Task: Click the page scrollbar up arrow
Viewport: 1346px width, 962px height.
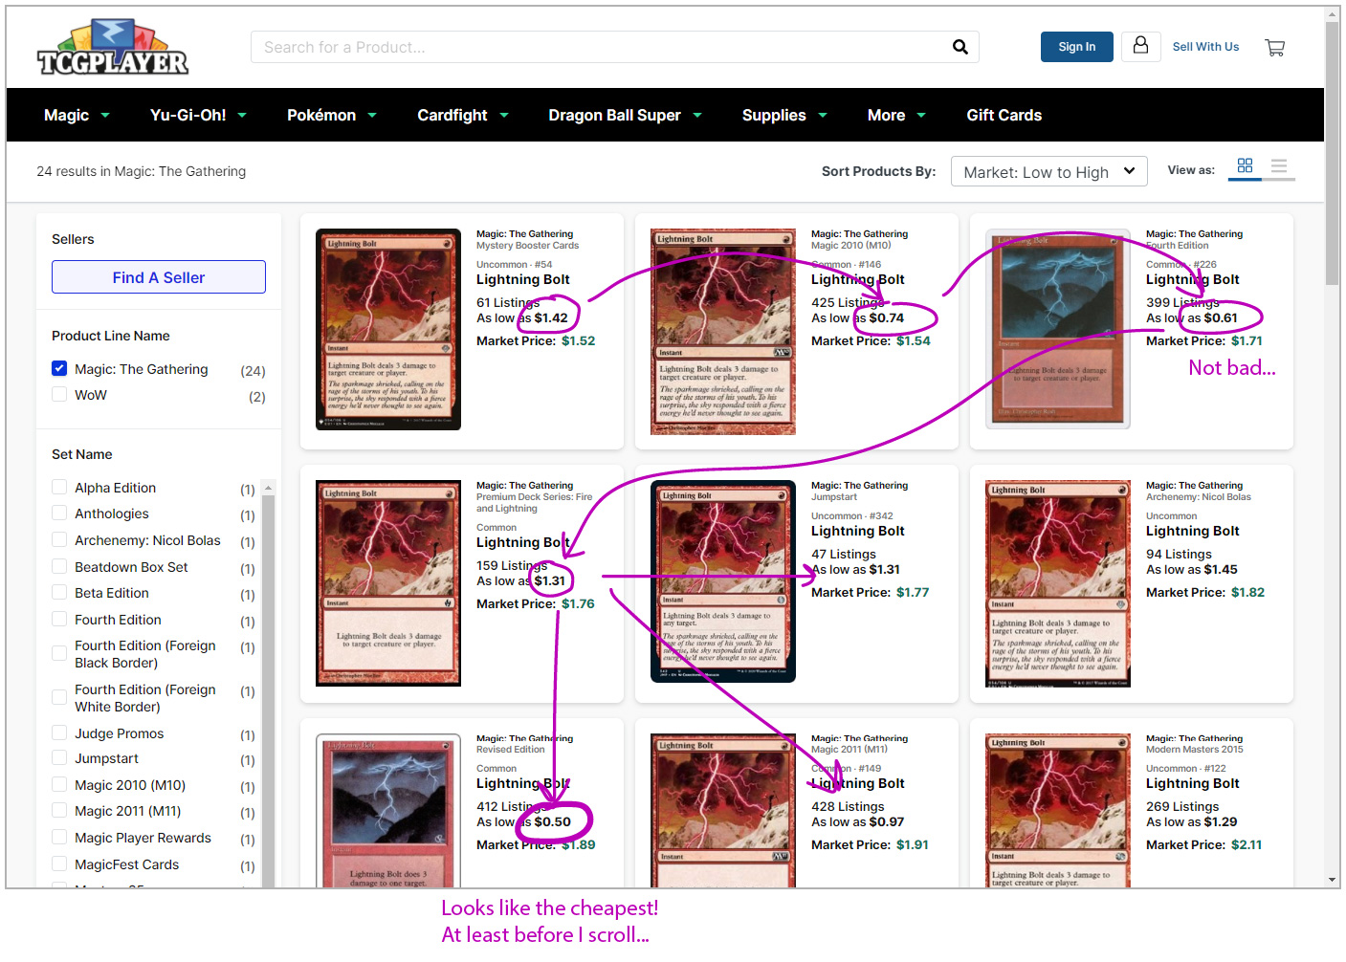Action: point(1332,14)
